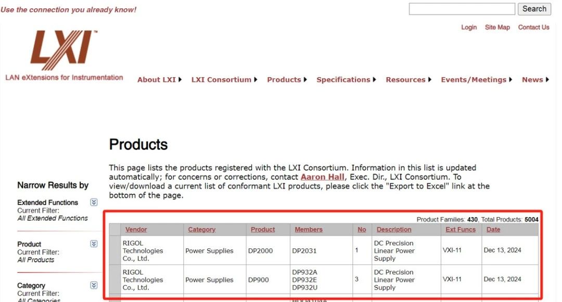The width and height of the screenshot is (562, 302).
Task: Open the Site Map link
Action: (497, 27)
